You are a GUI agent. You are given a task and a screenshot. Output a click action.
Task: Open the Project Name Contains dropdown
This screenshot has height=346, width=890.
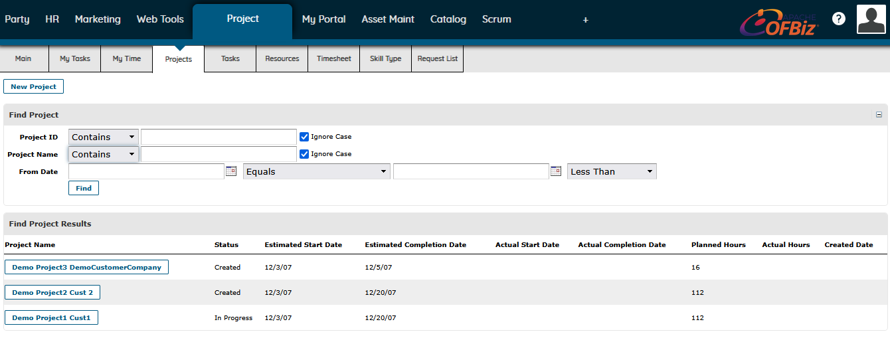coord(104,154)
